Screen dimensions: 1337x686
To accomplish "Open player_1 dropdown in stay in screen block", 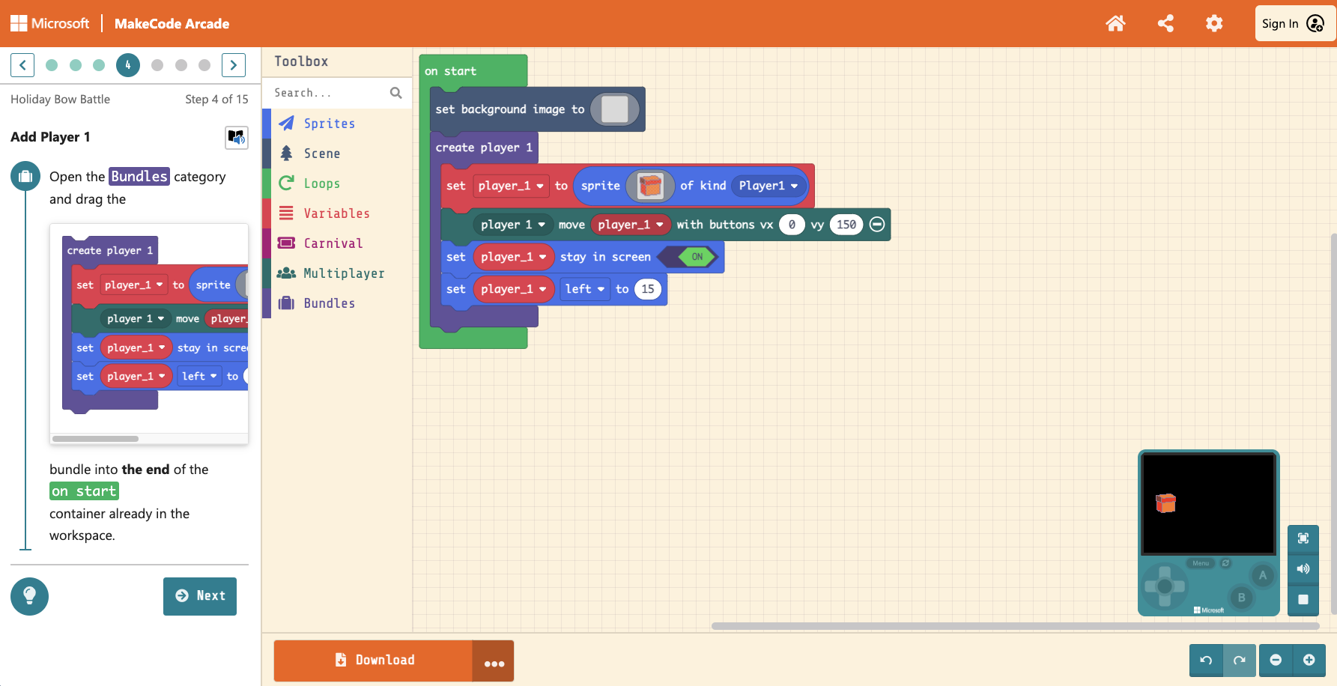I will coord(514,257).
